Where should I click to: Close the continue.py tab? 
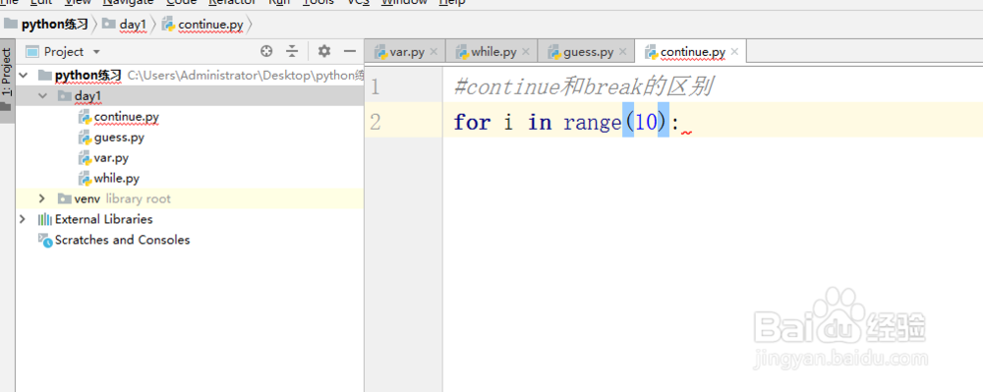734,51
